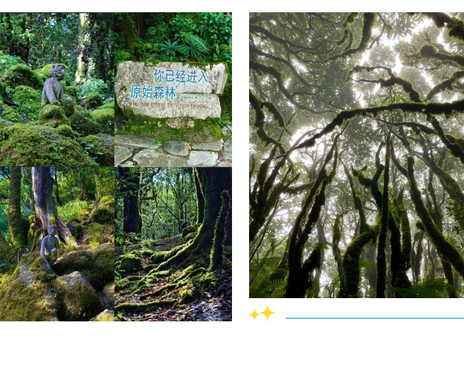The image size is (464, 369).
Task: Click the yellow sparkles icon
Action: pos(262,313)
